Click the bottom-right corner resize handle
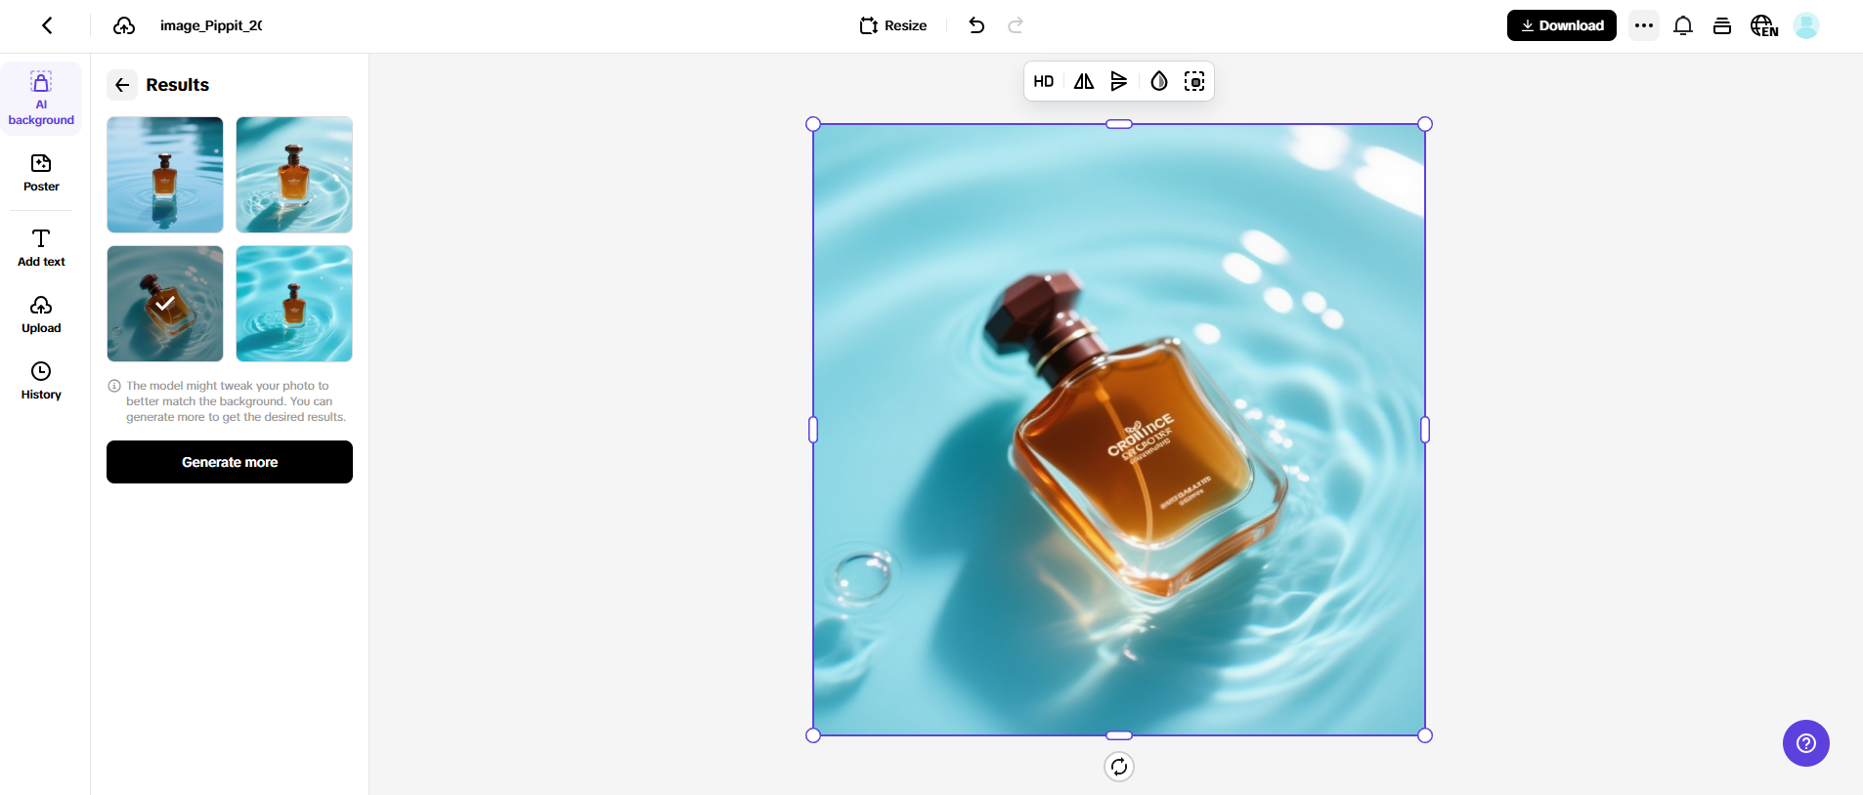The width and height of the screenshot is (1863, 795). tap(1425, 735)
